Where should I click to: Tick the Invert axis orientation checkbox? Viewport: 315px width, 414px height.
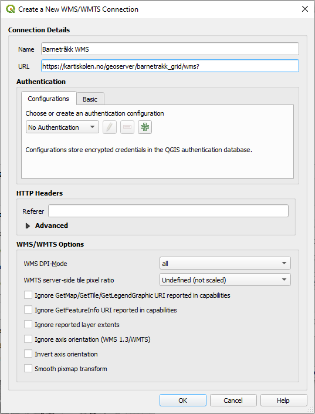click(28, 354)
